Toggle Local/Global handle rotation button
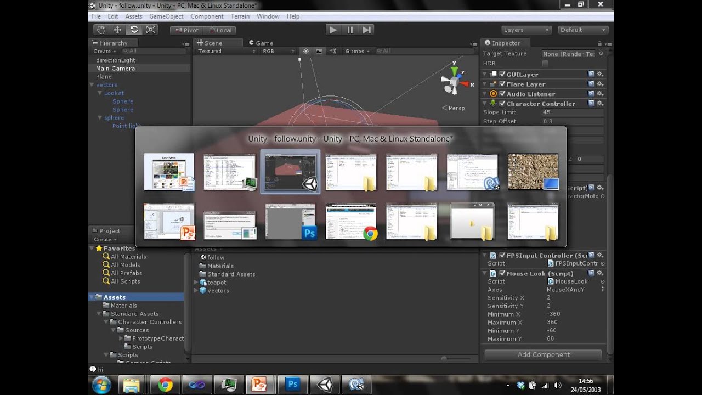 [219, 30]
